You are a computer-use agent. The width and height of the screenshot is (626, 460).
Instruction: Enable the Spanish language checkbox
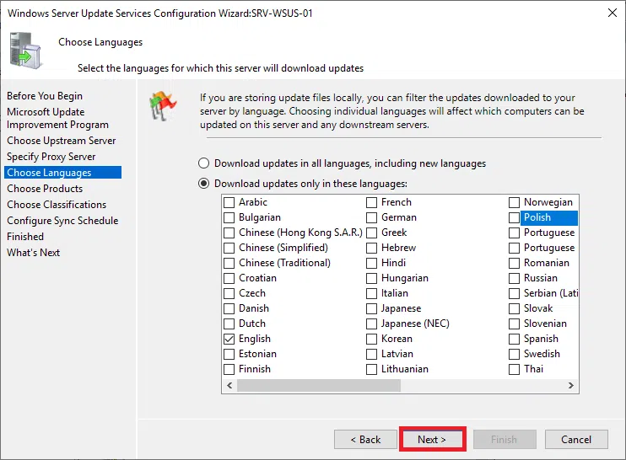point(515,339)
